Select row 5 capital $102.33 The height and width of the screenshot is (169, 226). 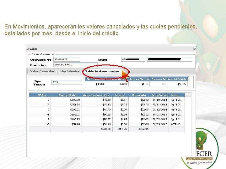(66, 119)
